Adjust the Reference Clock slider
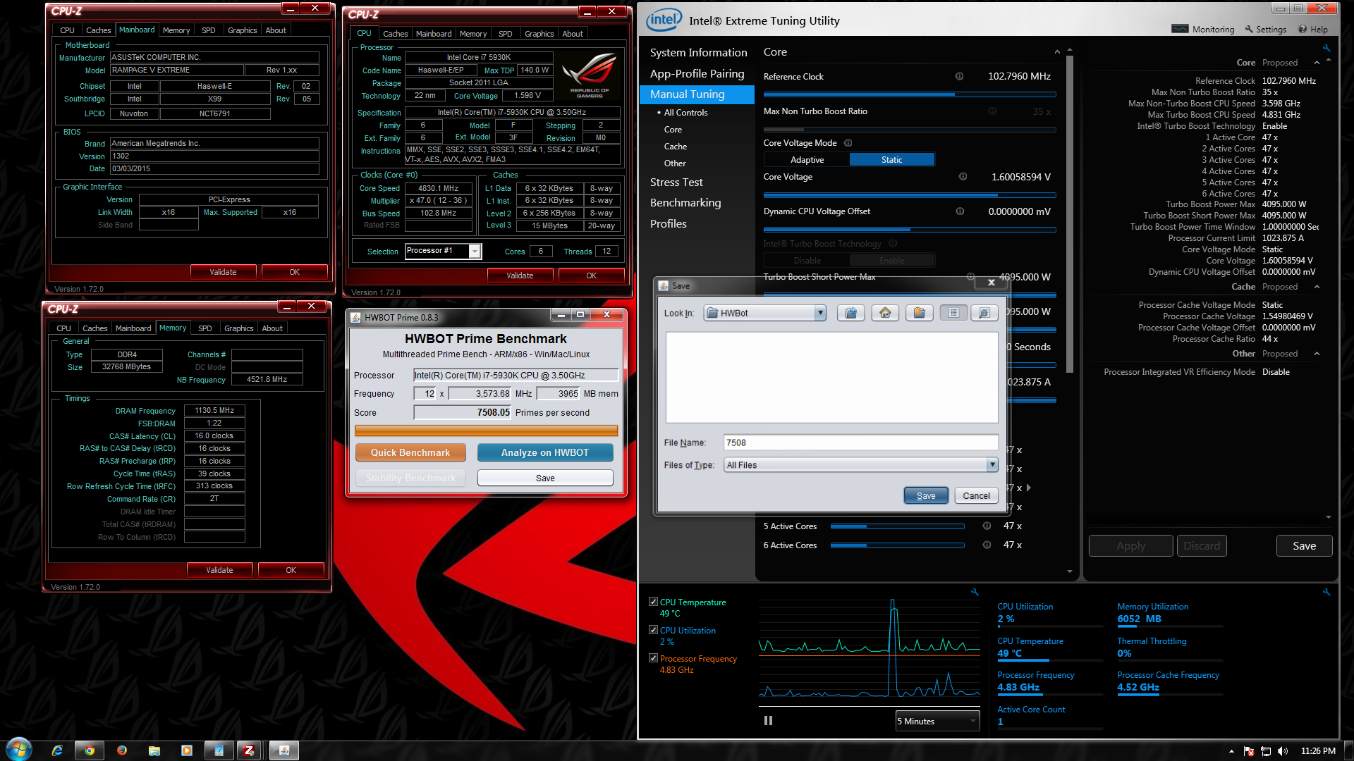The height and width of the screenshot is (761, 1354). click(910, 94)
